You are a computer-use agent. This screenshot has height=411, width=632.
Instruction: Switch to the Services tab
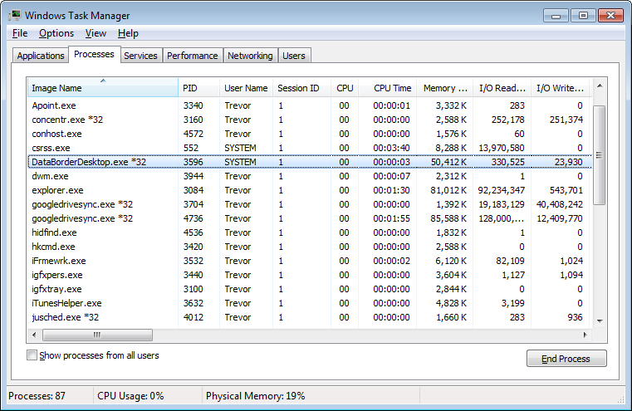[140, 56]
